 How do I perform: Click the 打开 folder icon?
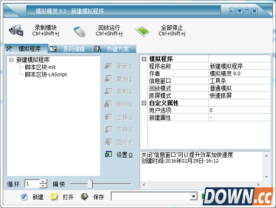54,197
